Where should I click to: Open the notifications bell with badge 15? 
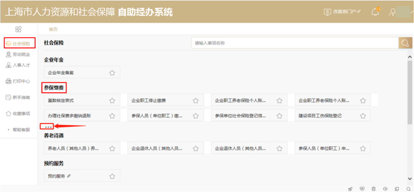pyautogui.click(x=375, y=12)
